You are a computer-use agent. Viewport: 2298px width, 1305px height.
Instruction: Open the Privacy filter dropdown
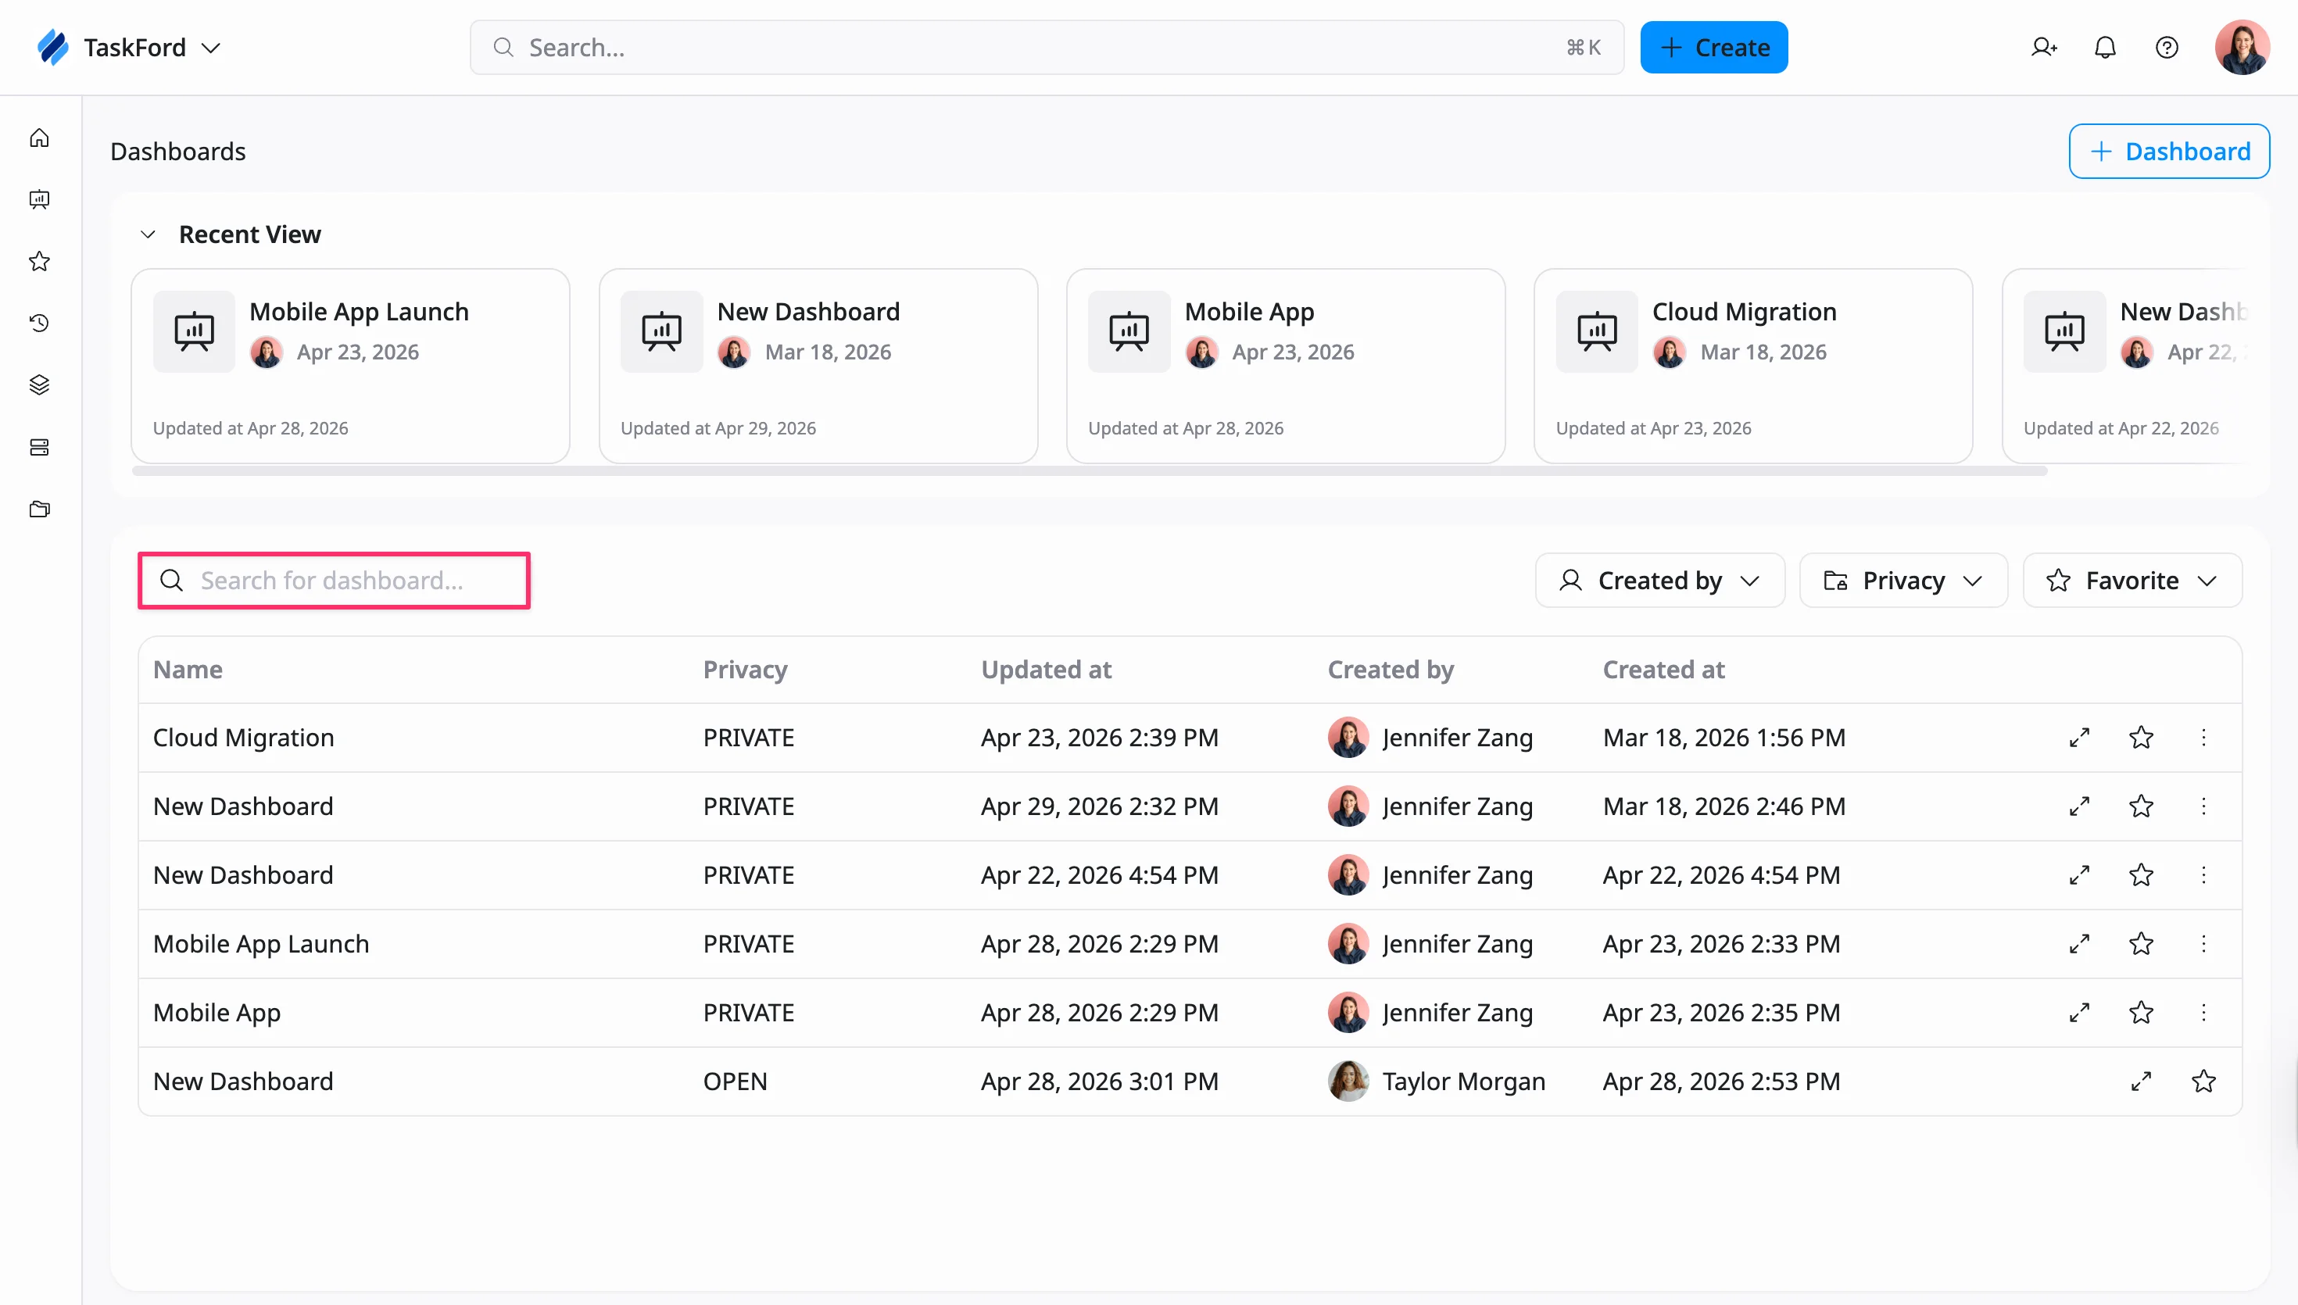[1902, 581]
